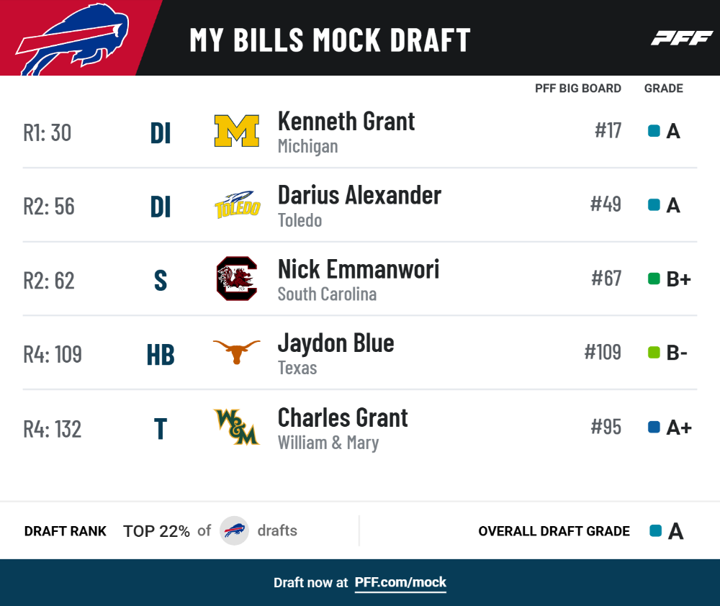Click the Toledo Rockets logo
The width and height of the screenshot is (720, 606).
point(237,204)
